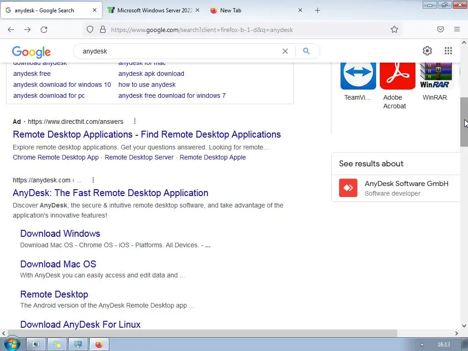Open the Firefox hamburger menu
468x351 pixels.
457,29
